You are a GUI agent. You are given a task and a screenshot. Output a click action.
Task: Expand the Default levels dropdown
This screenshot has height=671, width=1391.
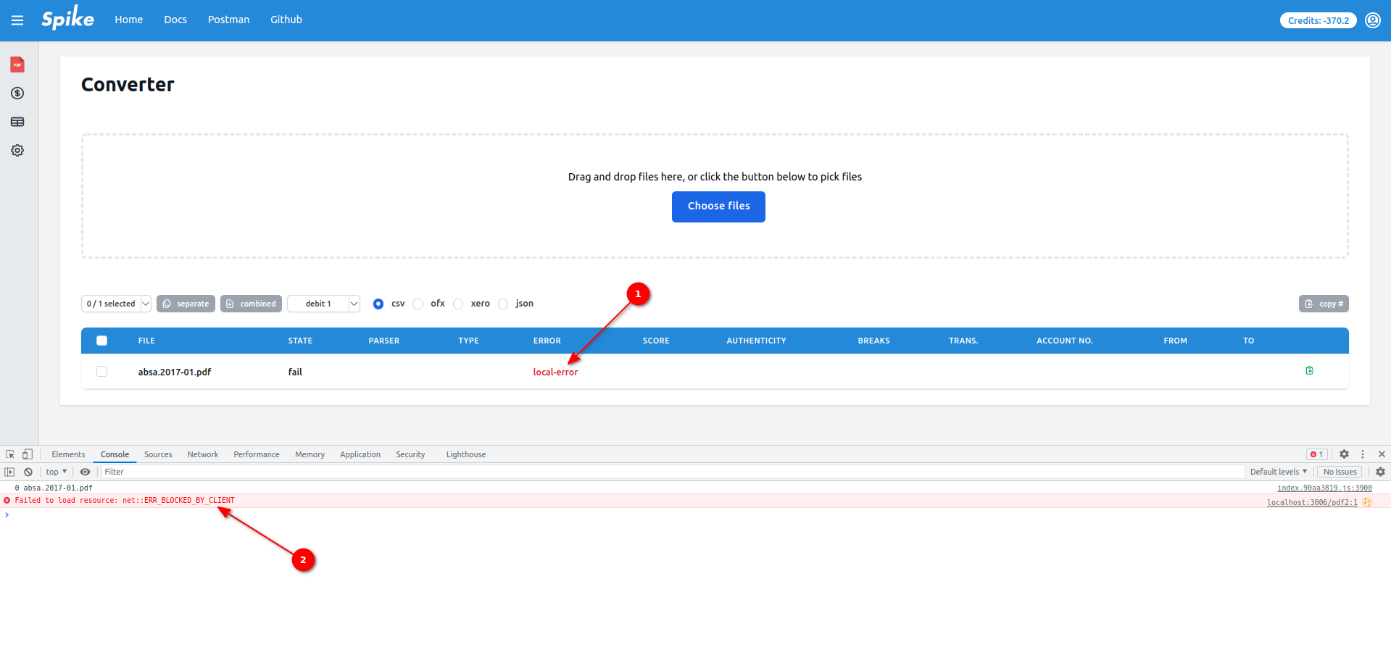point(1278,472)
